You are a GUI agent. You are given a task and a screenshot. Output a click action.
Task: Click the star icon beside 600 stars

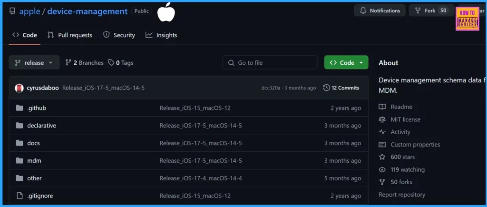(x=382, y=157)
